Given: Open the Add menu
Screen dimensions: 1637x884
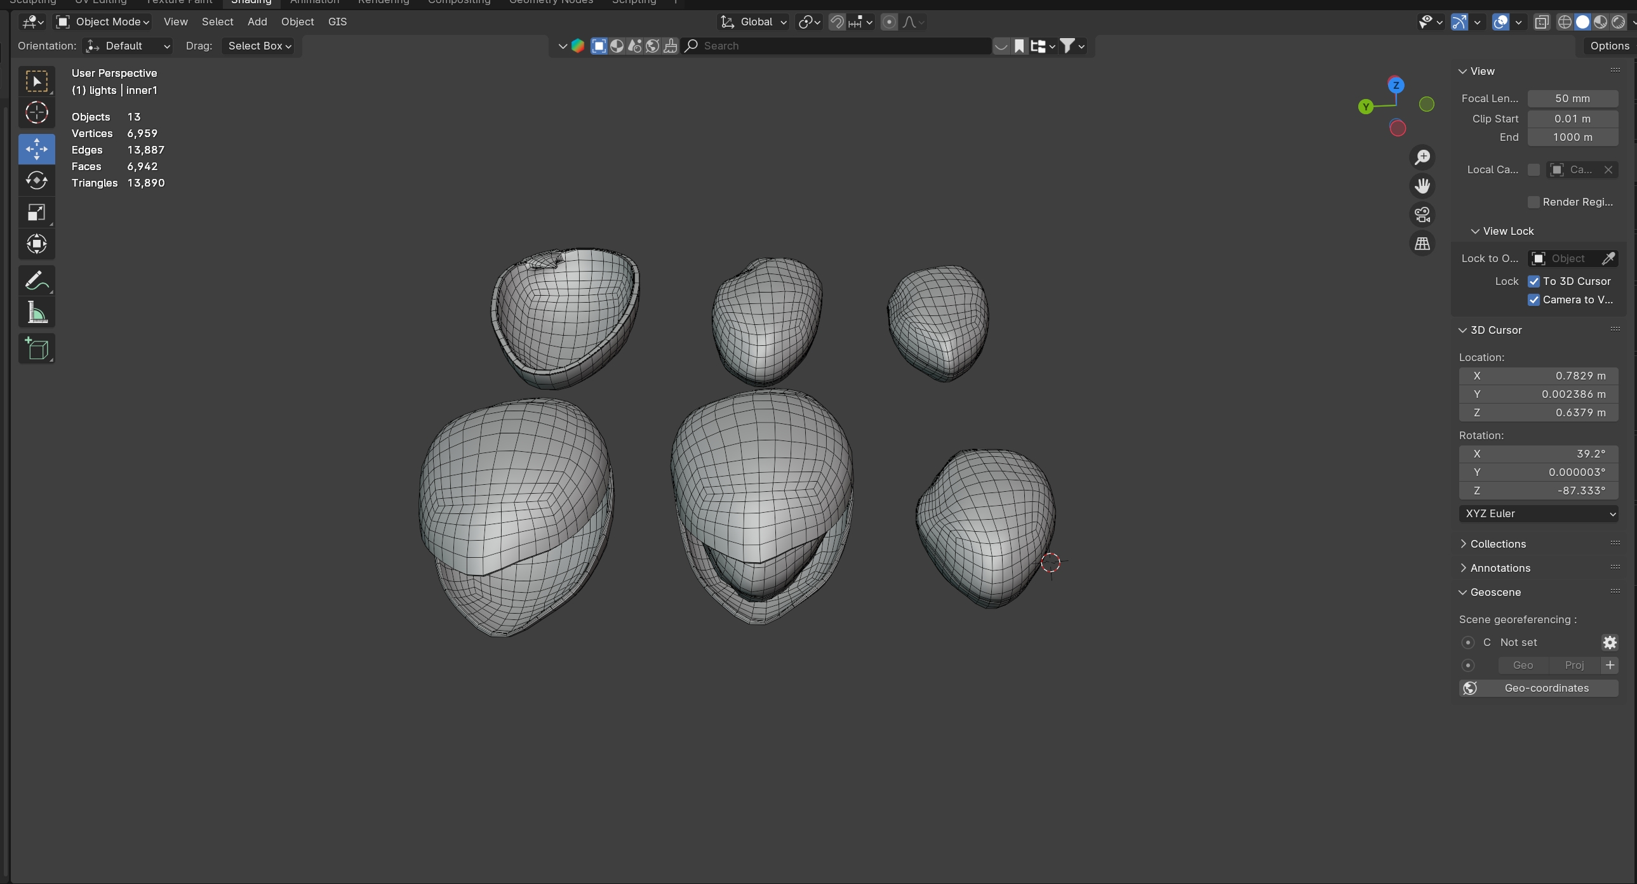Looking at the screenshot, I should point(257,22).
